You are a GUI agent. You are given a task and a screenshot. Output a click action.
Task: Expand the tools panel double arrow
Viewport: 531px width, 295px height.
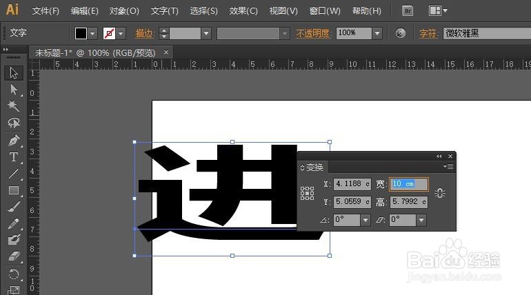point(6,50)
